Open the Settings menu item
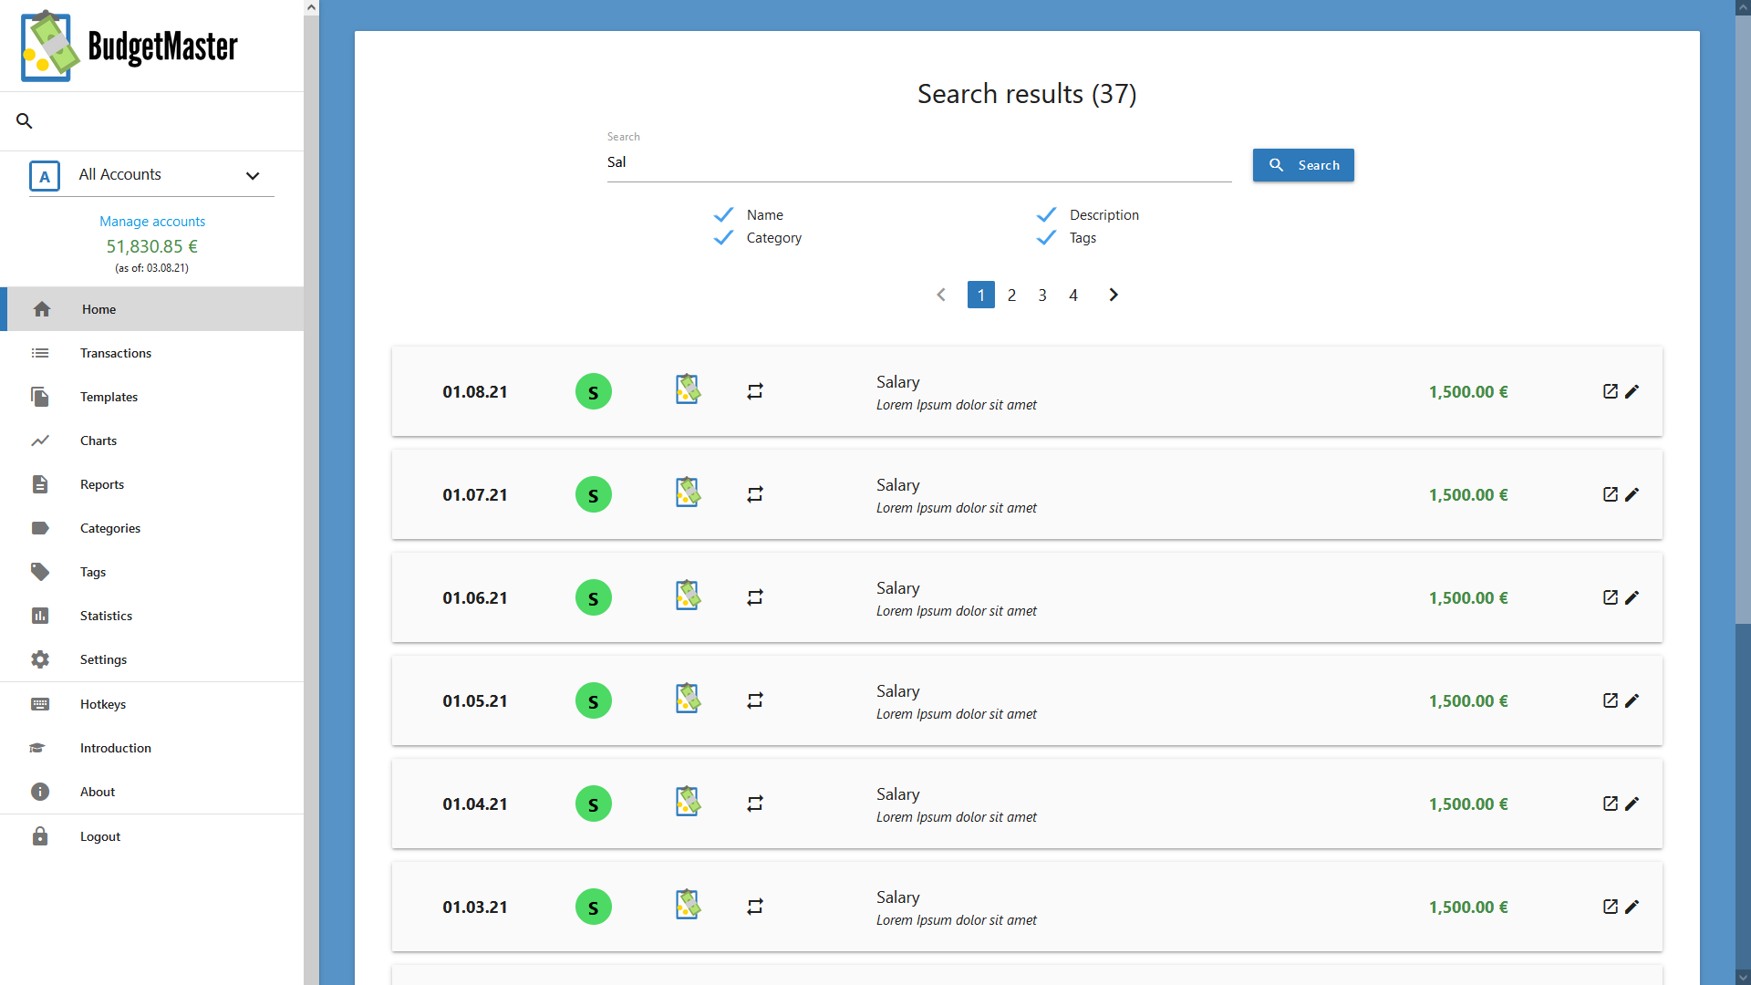This screenshot has width=1751, height=985. click(x=152, y=659)
